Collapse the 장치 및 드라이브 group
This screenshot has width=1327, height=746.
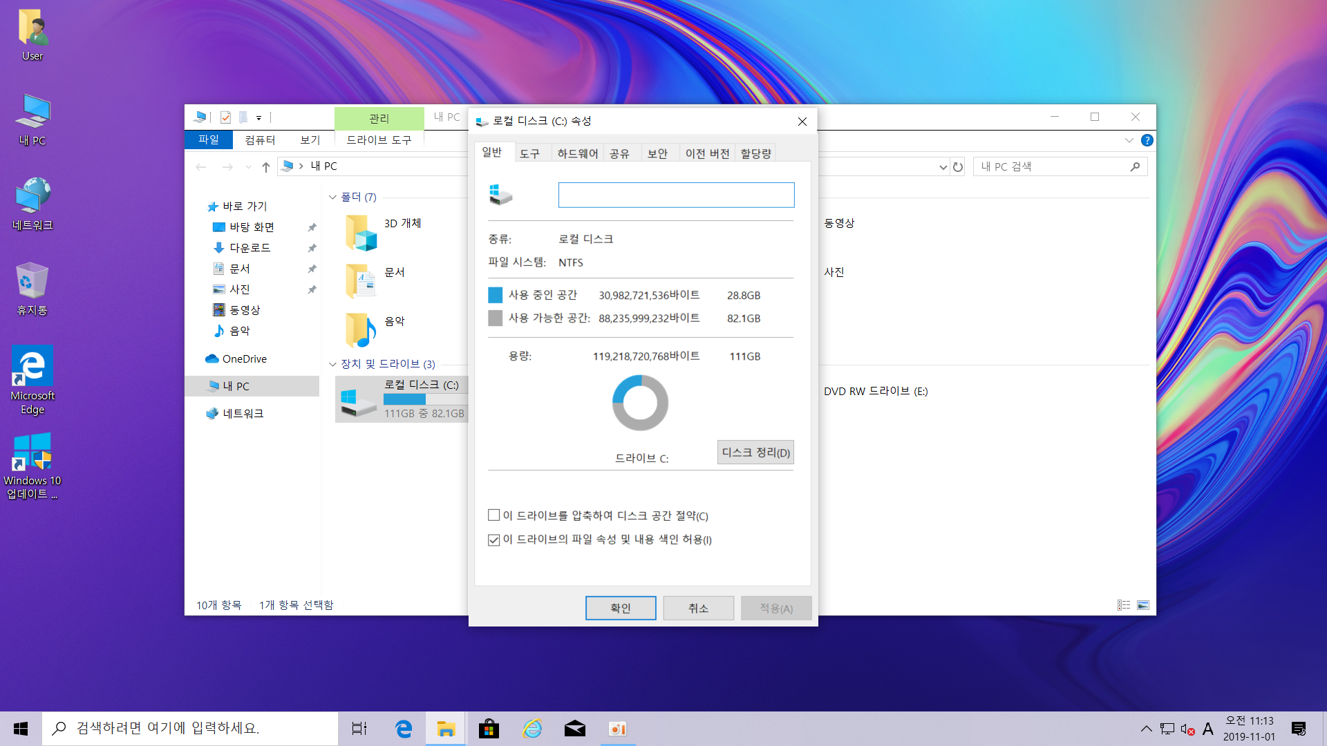[332, 364]
